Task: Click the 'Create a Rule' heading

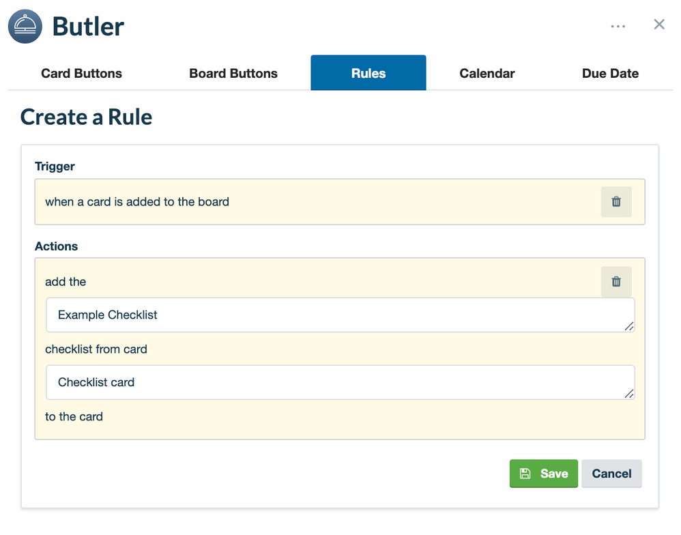Action: (x=86, y=117)
